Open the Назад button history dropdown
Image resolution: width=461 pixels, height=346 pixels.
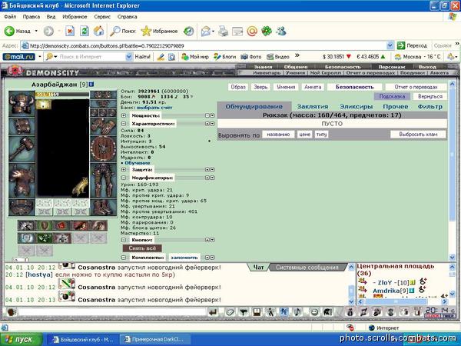click(36, 31)
